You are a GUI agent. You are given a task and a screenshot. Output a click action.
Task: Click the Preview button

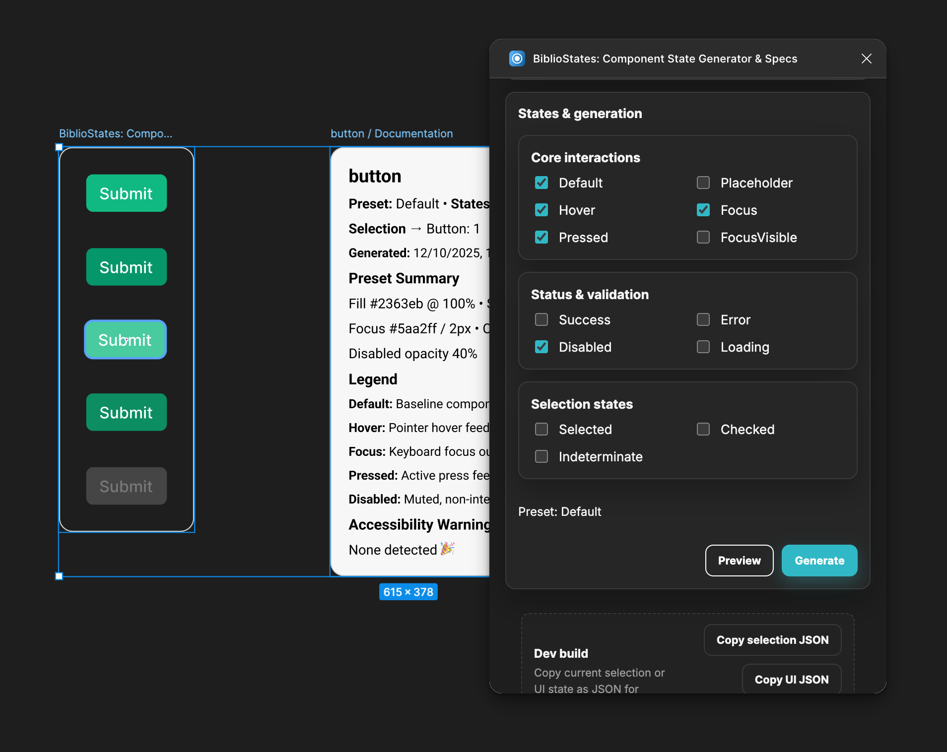click(x=739, y=561)
